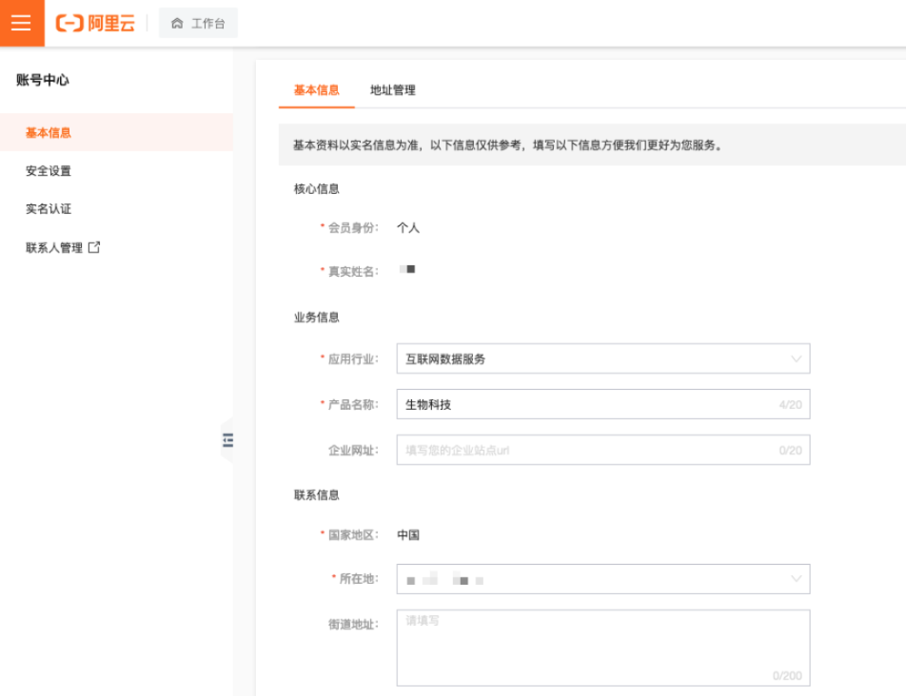Click the home icon beside 工作台
This screenshot has height=696, width=906.
(x=177, y=24)
